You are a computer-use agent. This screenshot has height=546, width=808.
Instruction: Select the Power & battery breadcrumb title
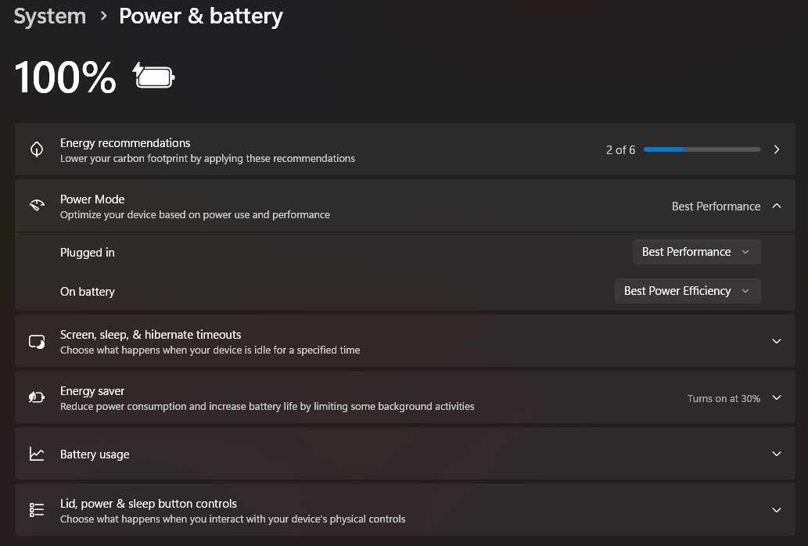pos(200,16)
